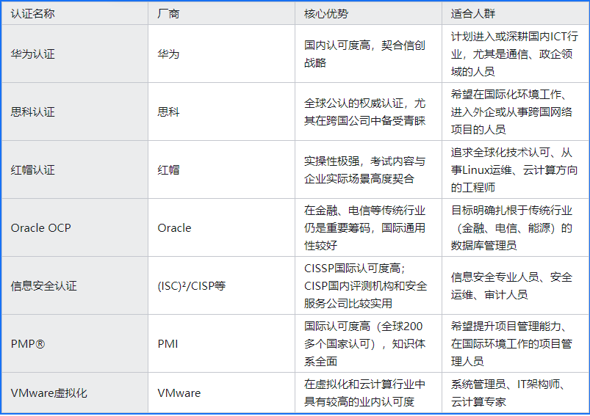The height and width of the screenshot is (416, 590).
Task: Click cell starting CISSP国际认可度高
Action: 368,285
